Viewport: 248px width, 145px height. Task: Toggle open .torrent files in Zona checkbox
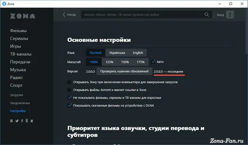[x=69, y=90]
